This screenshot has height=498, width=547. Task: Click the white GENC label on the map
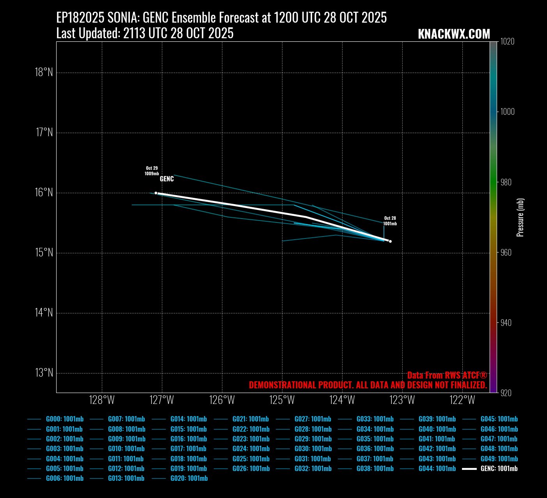tap(167, 179)
